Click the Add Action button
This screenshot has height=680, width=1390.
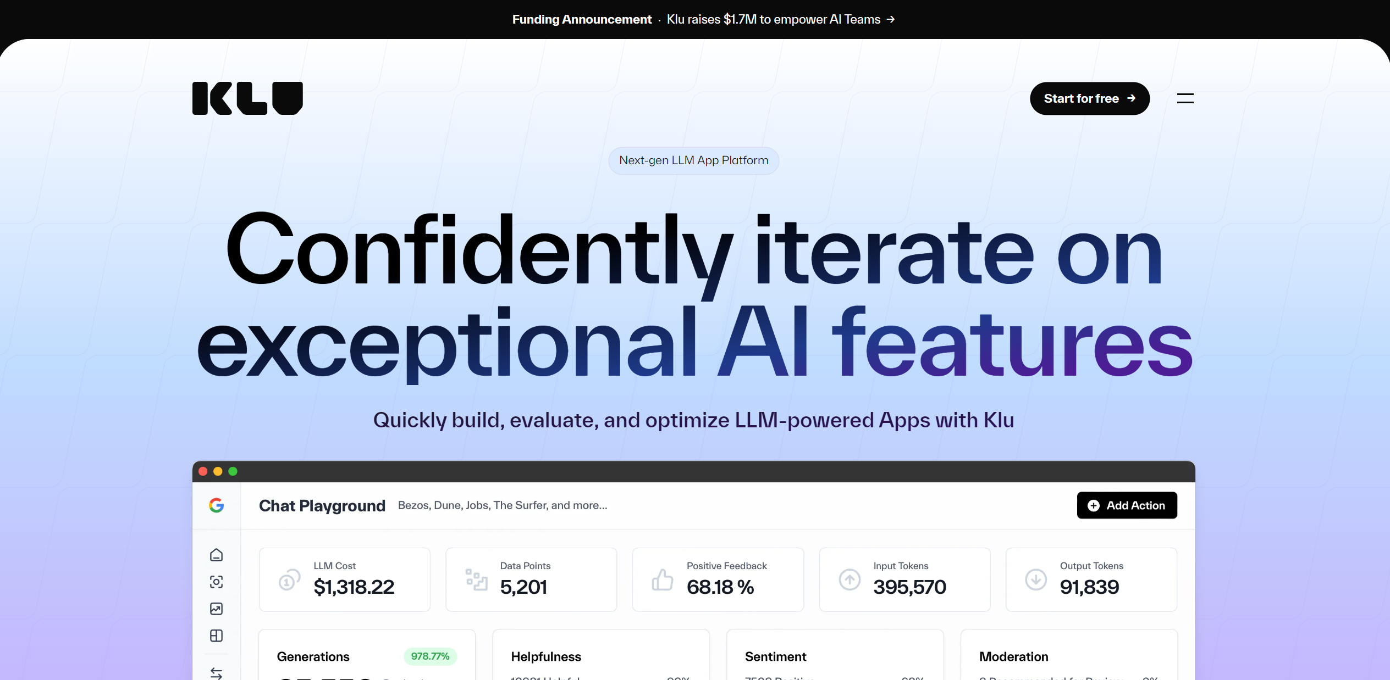[x=1127, y=505]
